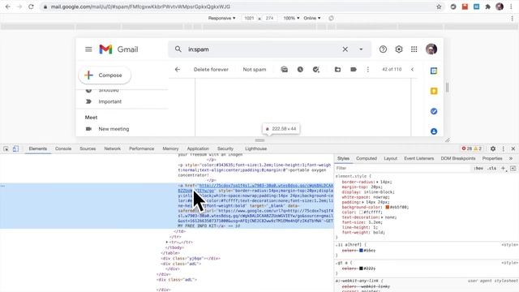Viewport: 519px width, 292px height.
Task: Open the Event Listeners pane
Action: pos(419,159)
